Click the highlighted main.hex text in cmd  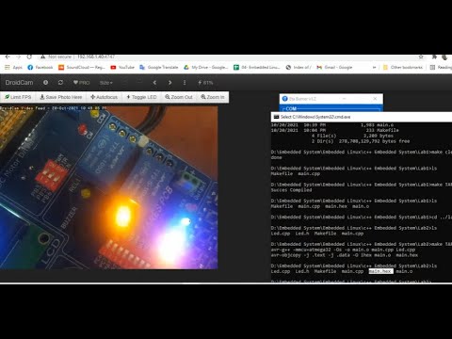pyautogui.click(x=380, y=271)
